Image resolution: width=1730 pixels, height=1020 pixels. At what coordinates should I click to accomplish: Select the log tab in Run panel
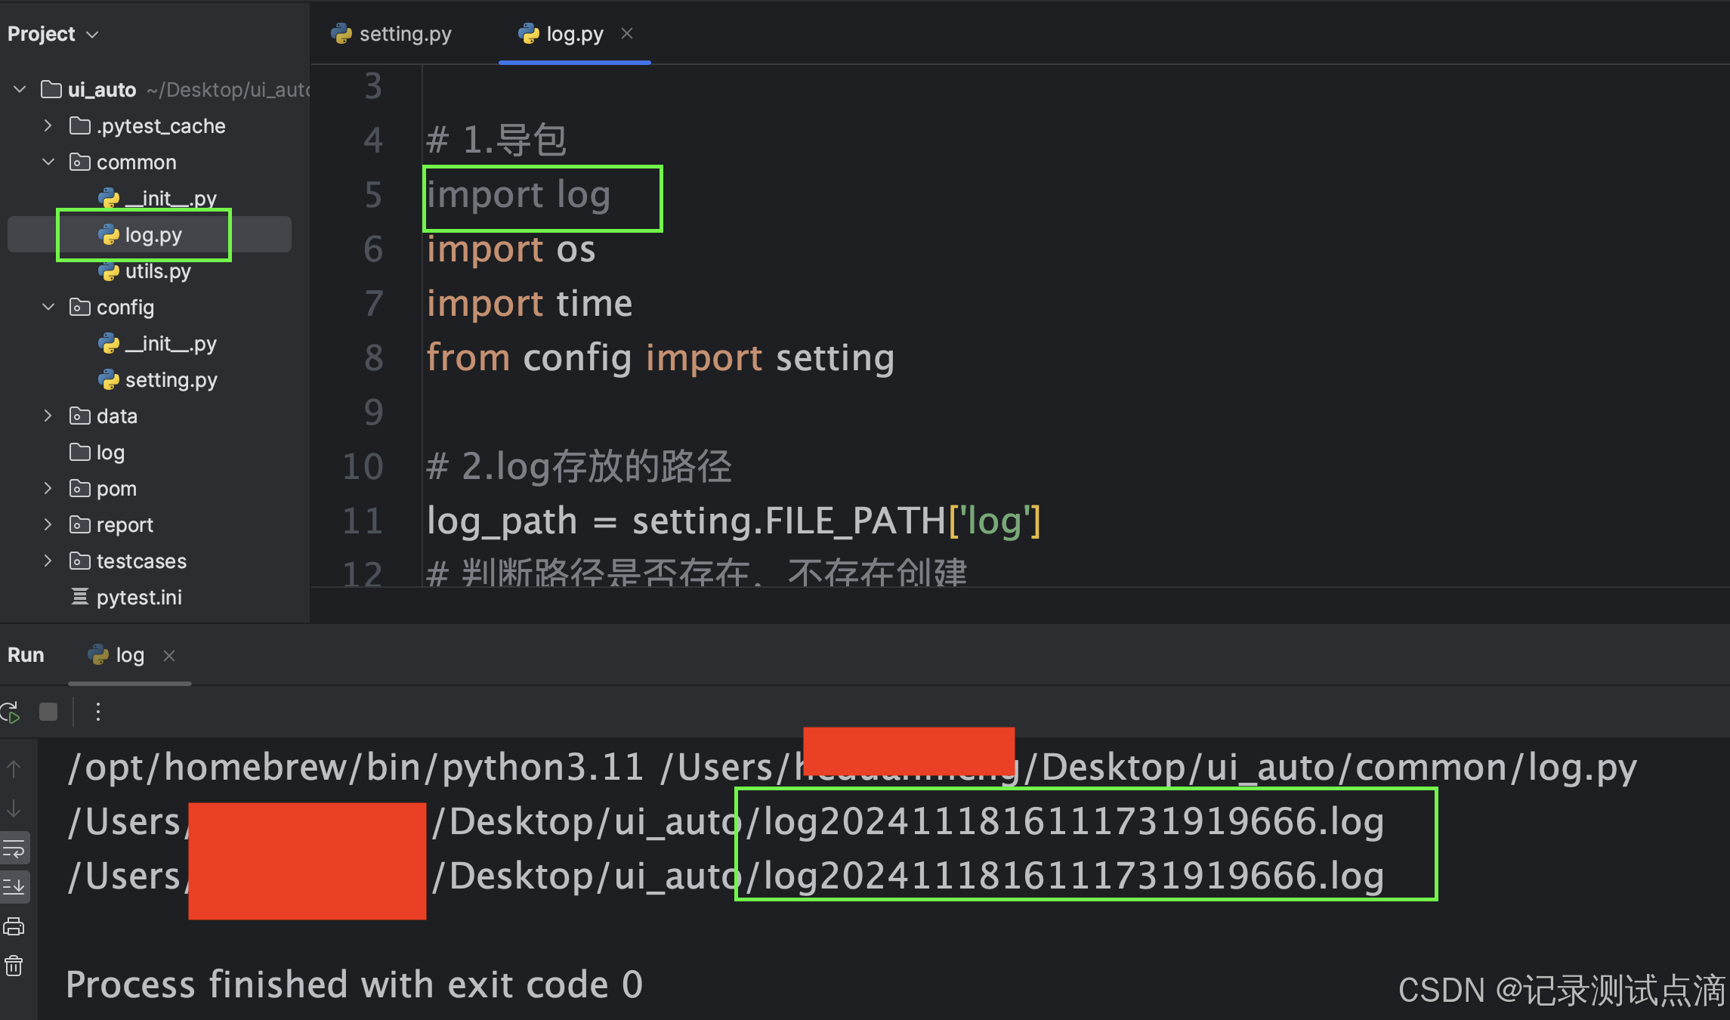130,655
